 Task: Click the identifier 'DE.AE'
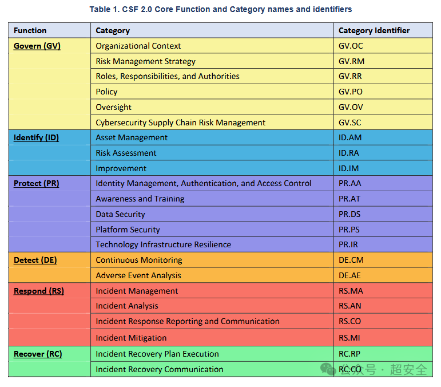(349, 275)
